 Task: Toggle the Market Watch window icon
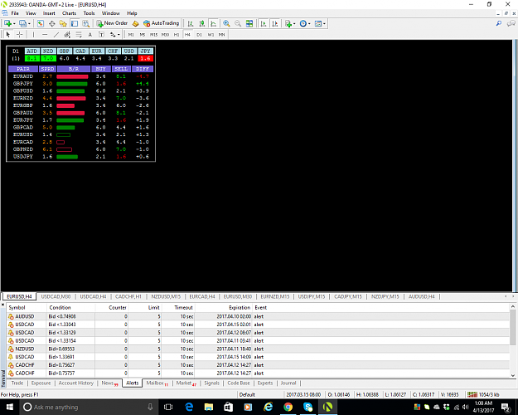(41, 23)
